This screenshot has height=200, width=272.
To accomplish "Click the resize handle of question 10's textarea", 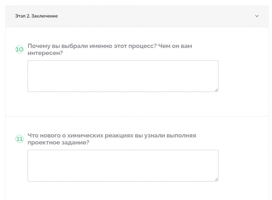I will 216,90.
